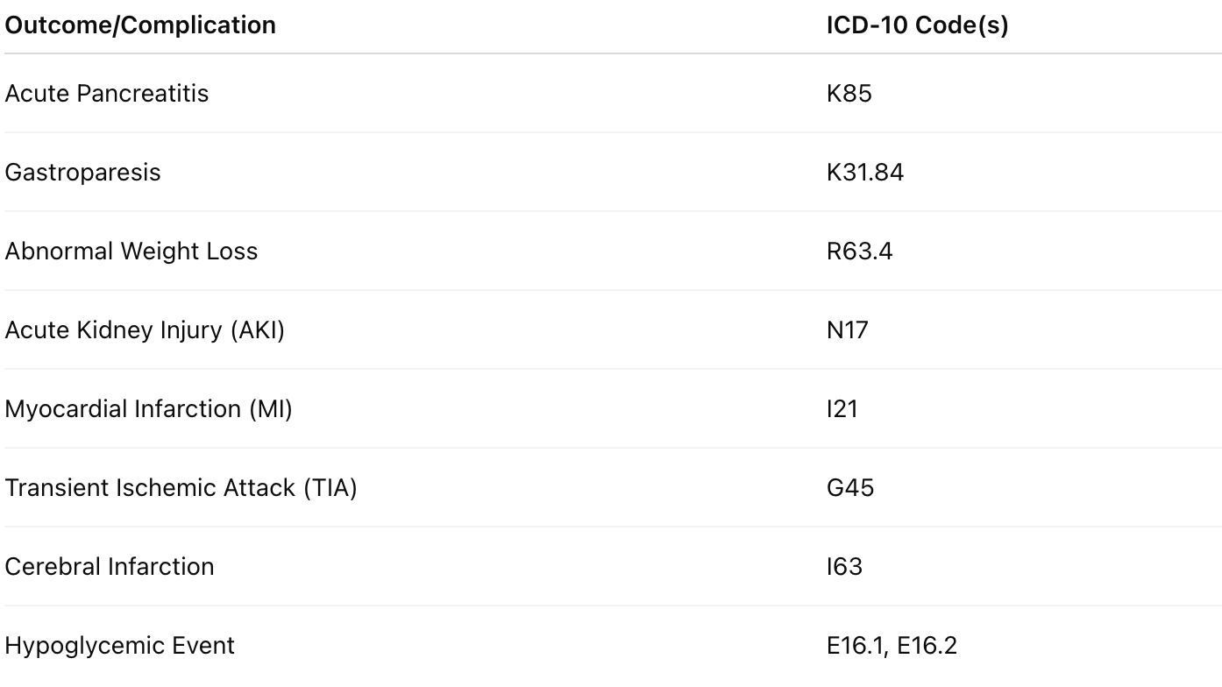Screen dimensions: 1222x687
Task: Click the R63.4 code
Action: [x=859, y=251]
